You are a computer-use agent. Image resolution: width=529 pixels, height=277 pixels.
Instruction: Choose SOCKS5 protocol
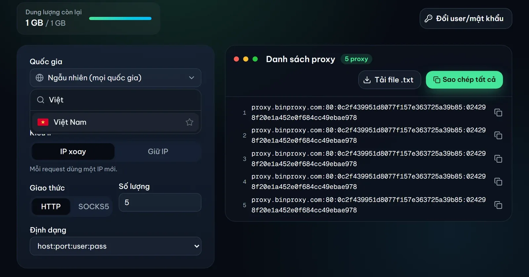94,207
